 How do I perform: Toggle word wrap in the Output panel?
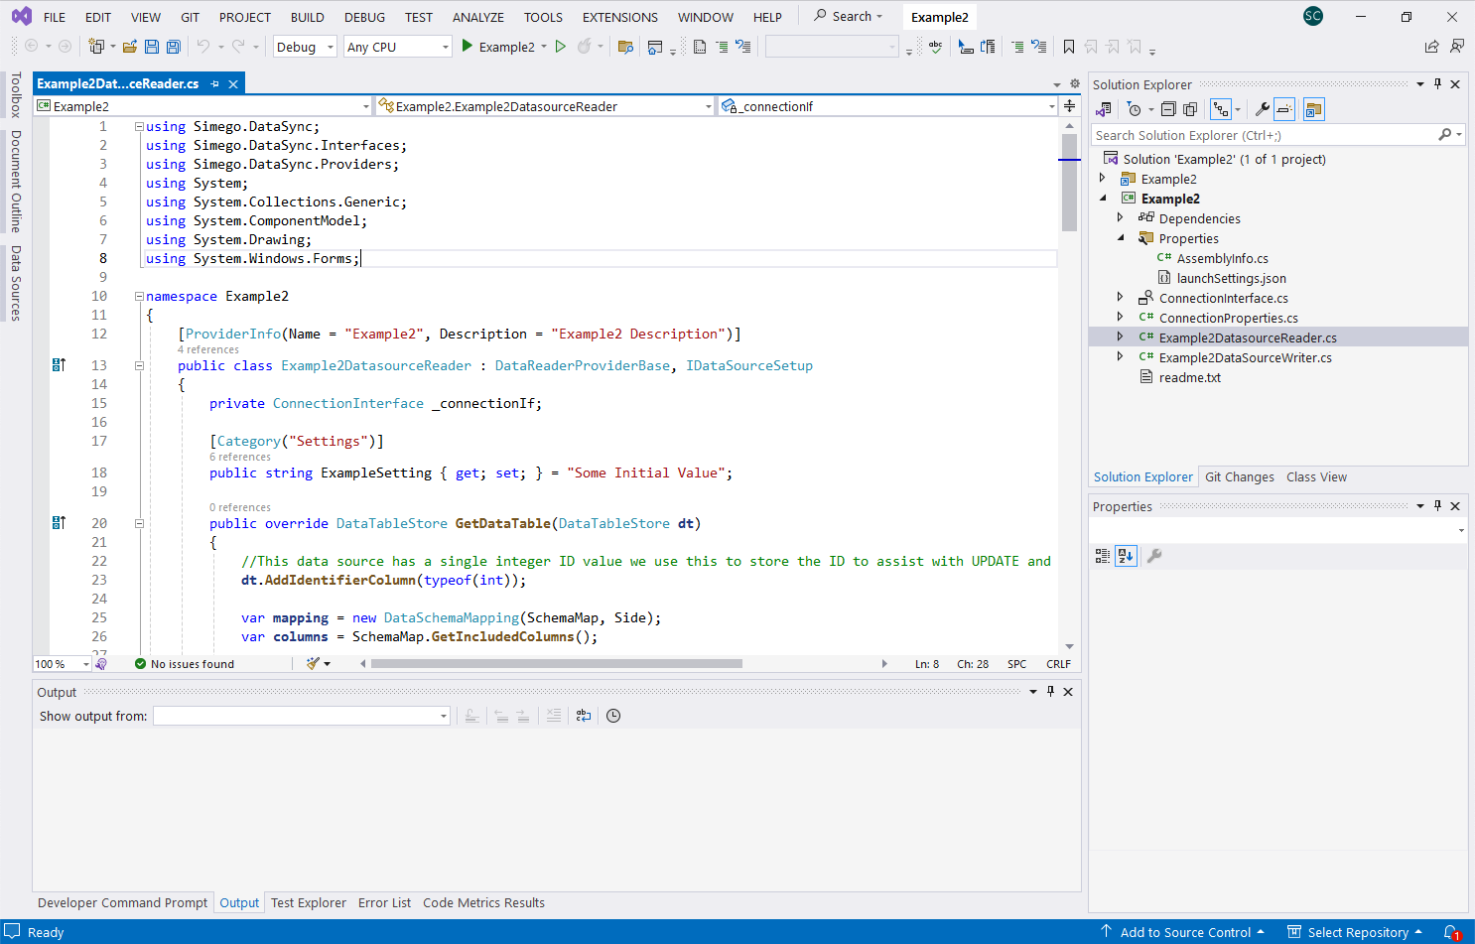coord(584,716)
